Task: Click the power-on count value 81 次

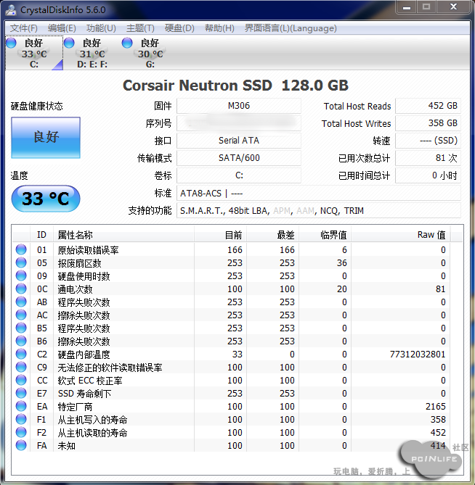Action: coord(428,158)
